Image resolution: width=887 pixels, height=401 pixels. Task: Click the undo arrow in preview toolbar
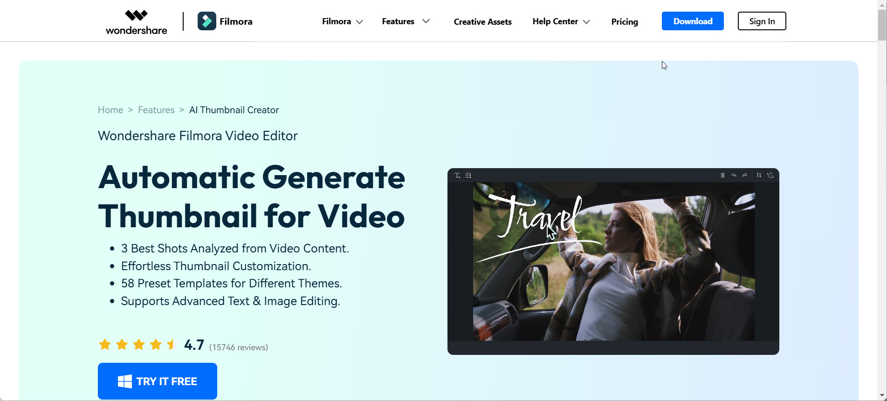(x=734, y=175)
